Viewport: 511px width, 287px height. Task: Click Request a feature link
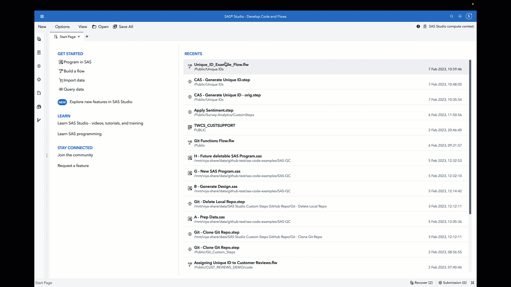click(73, 166)
